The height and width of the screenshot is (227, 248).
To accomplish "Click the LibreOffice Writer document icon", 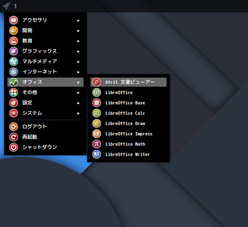I will (97, 154).
